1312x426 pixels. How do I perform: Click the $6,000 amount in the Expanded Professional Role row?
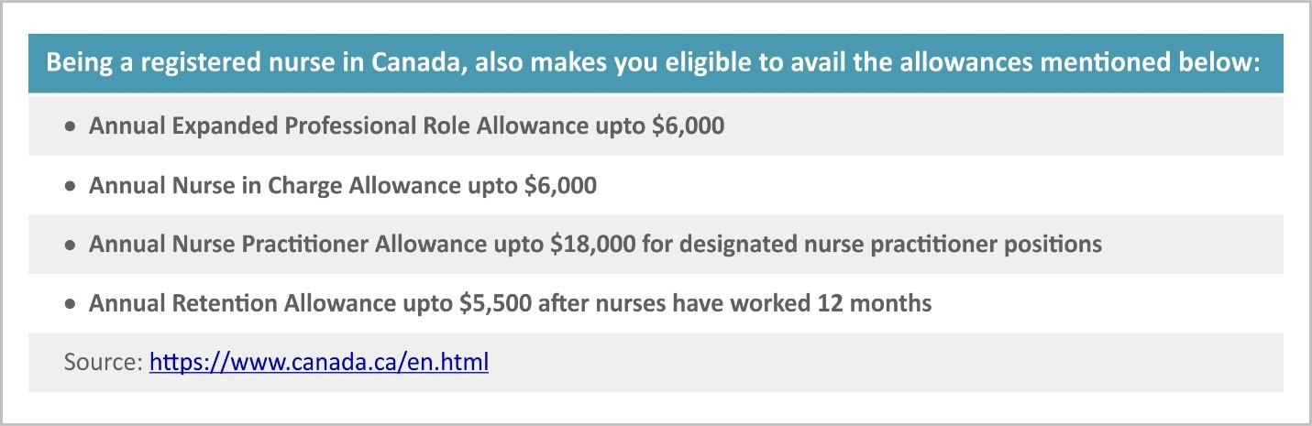tap(689, 126)
